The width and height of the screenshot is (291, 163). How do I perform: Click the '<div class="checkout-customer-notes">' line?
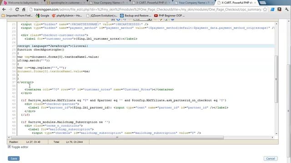tap(55, 35)
